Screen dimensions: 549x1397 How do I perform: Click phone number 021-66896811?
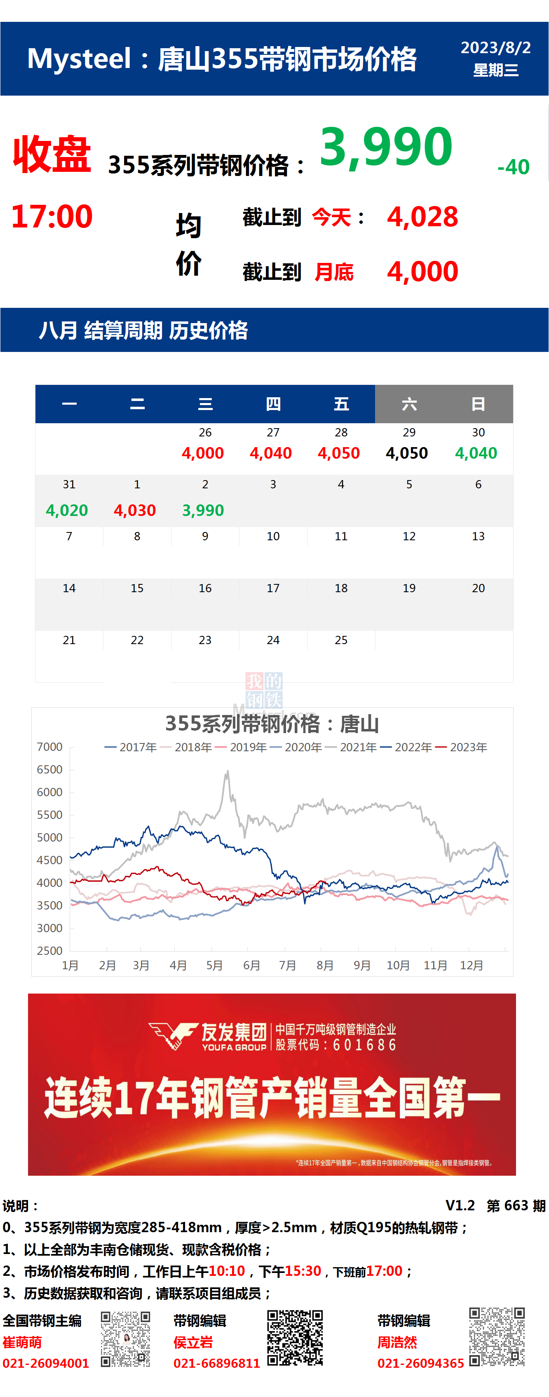216,1363
